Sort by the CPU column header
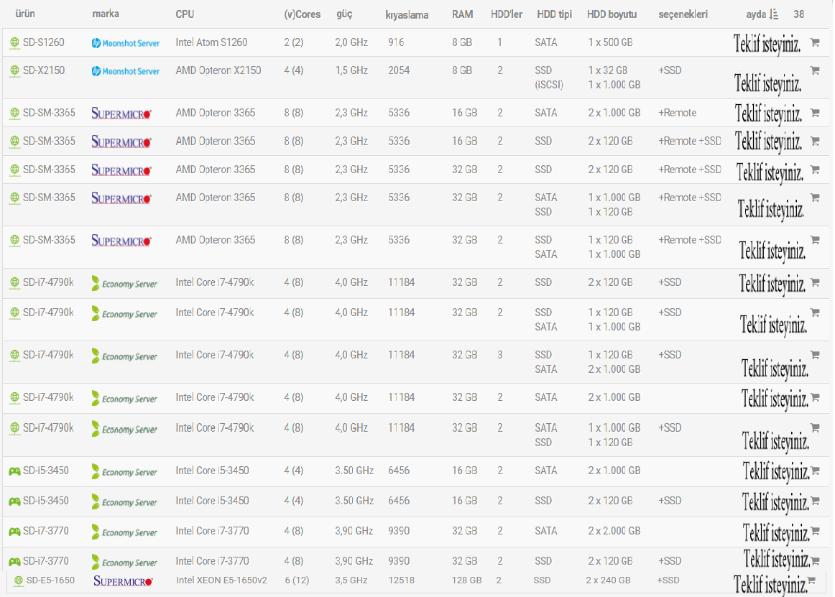 [x=185, y=14]
